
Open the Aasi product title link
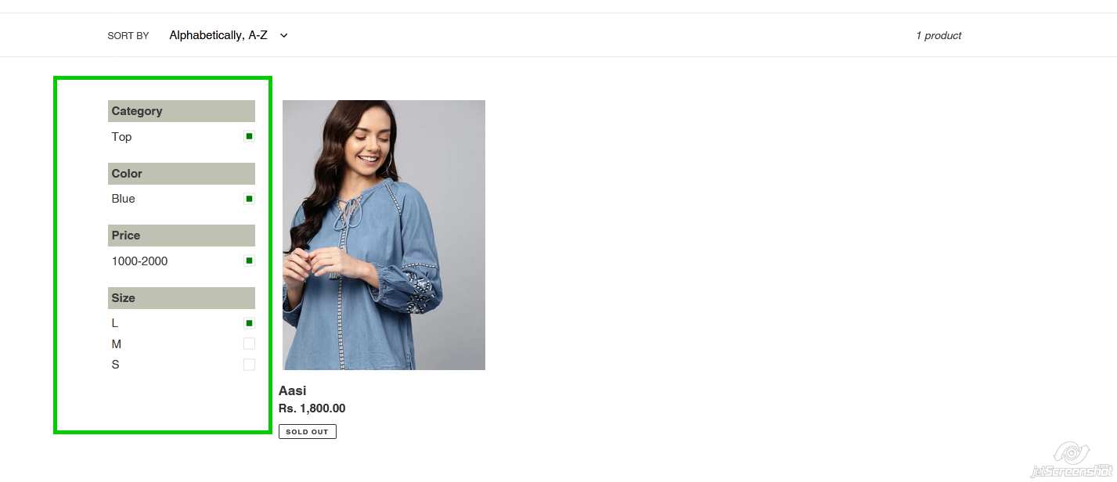tap(292, 390)
